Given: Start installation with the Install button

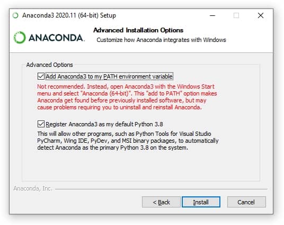Looking at the screenshot, I should click(x=201, y=202).
